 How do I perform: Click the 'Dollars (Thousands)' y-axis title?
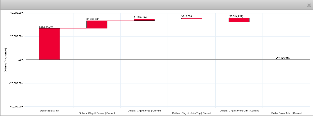pos(6,60)
